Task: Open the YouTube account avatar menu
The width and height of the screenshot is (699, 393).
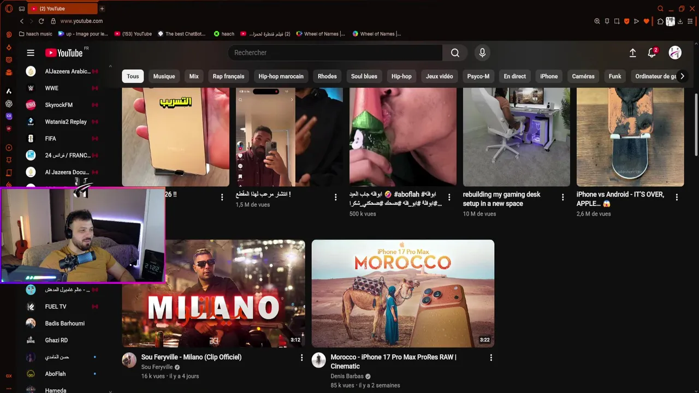Action: tap(675, 52)
